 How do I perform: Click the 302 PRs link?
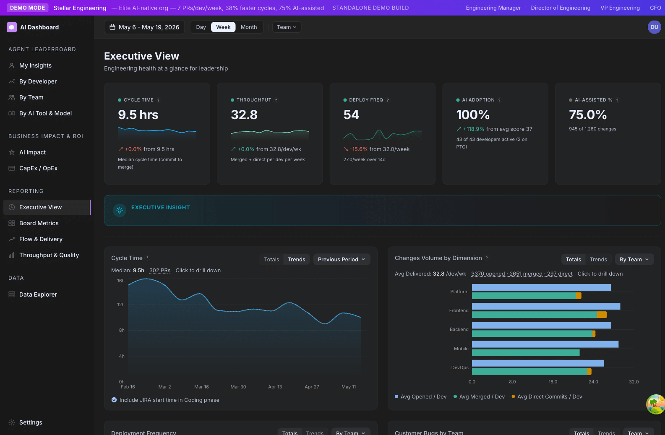pos(160,271)
